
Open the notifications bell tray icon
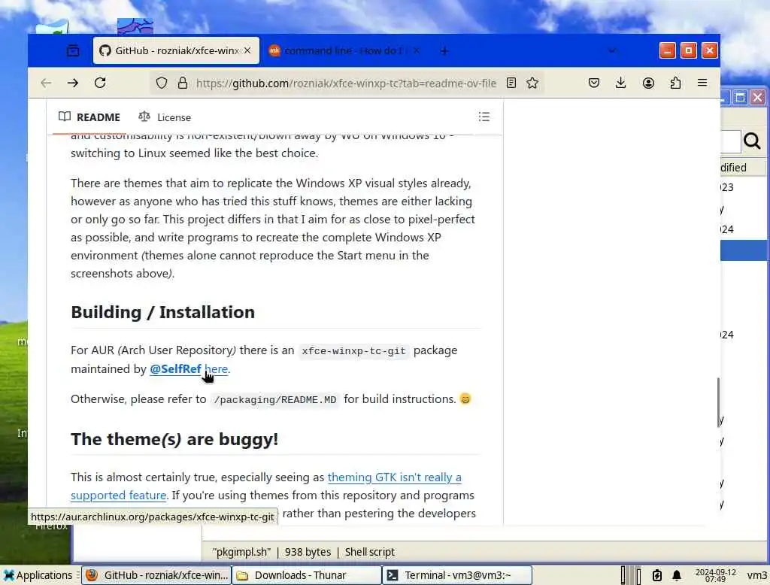(x=677, y=575)
